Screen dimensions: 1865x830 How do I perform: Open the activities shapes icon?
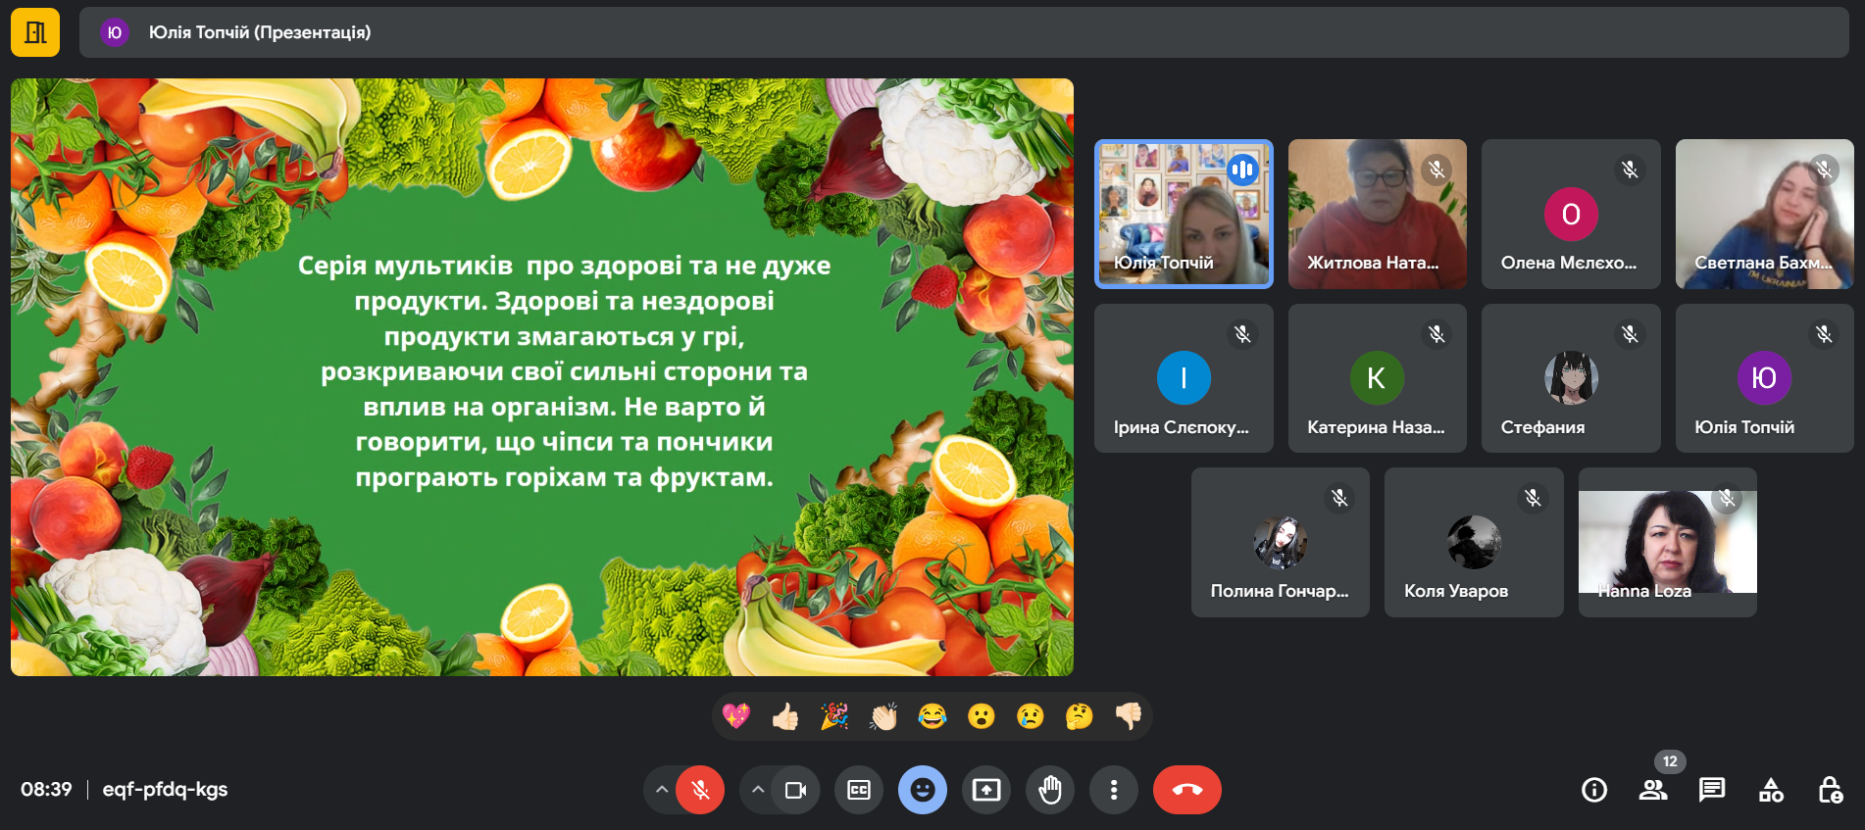pyautogui.click(x=1771, y=790)
